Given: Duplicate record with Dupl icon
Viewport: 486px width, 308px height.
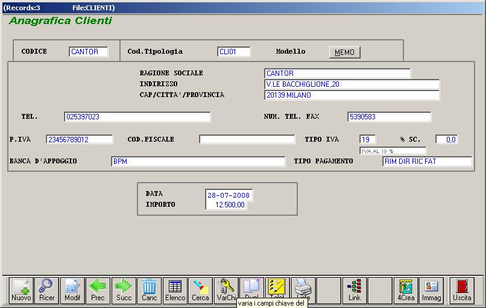Looking at the screenshot, I should 251,288.
